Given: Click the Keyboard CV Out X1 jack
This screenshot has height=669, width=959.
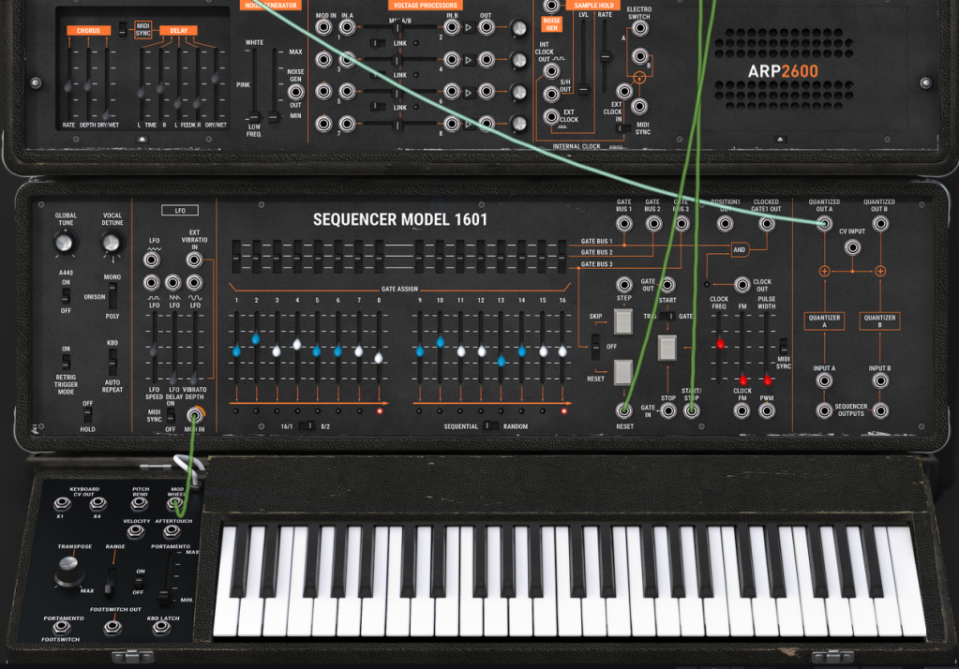Looking at the screenshot, I should 62,504.
